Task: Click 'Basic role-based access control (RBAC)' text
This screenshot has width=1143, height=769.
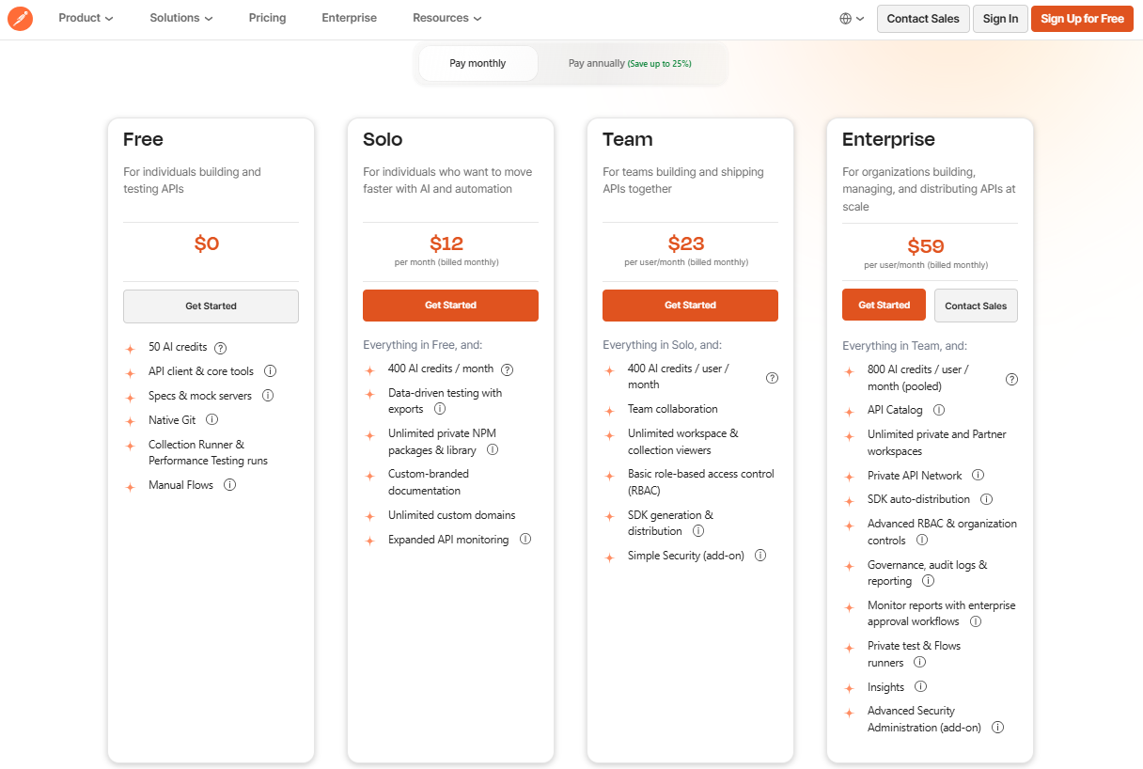Action: pyautogui.click(x=701, y=482)
